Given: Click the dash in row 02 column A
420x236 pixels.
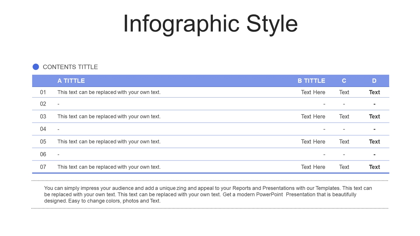Looking at the screenshot, I should [58, 104].
